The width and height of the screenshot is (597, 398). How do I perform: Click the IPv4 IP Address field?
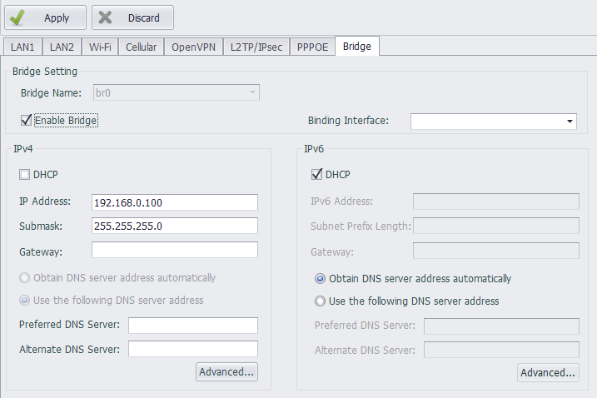coord(175,202)
